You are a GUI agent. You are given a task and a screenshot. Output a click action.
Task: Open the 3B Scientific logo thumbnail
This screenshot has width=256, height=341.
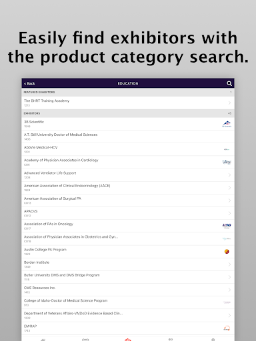pyautogui.click(x=227, y=124)
